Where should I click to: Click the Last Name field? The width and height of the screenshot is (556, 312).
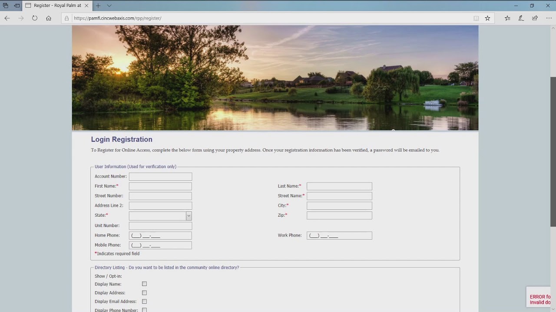(339, 186)
